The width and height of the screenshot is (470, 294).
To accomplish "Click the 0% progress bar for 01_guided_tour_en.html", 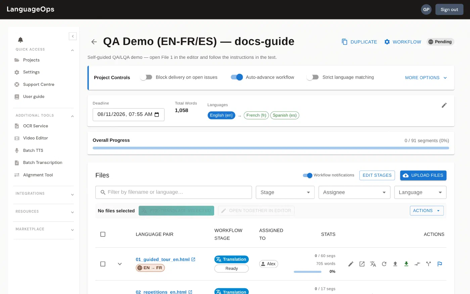I will click(x=308, y=271).
